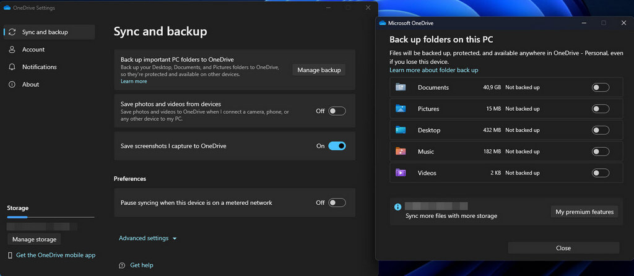Click the storage usage progress bar

[x=50, y=217]
